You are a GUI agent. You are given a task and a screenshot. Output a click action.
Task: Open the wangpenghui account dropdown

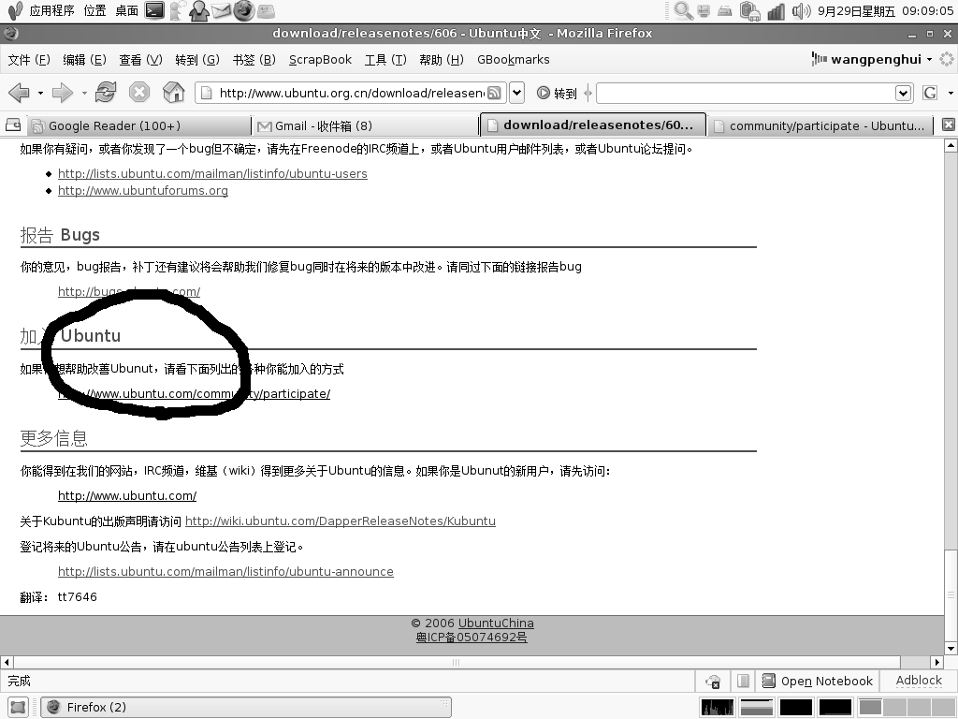872,59
